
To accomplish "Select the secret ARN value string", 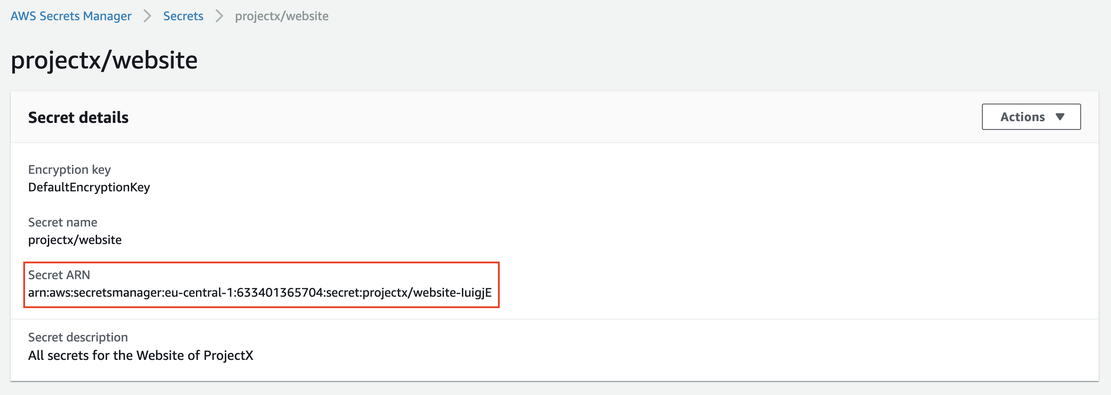I will click(x=260, y=293).
